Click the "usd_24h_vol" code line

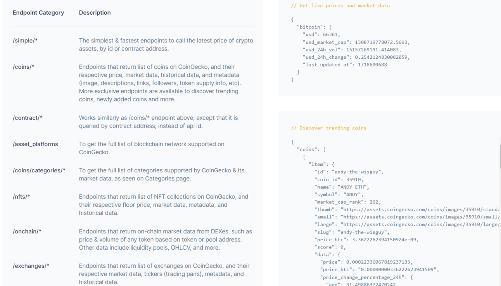pyautogui.click(x=352, y=49)
